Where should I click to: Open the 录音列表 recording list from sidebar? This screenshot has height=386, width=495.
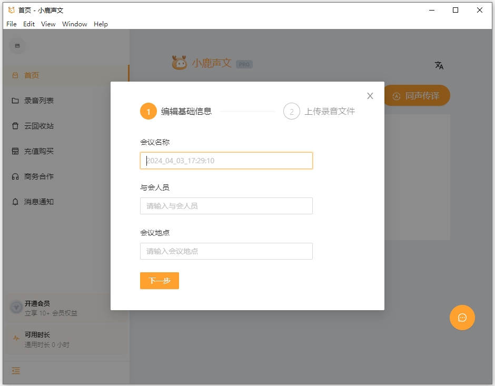pyautogui.click(x=33, y=100)
